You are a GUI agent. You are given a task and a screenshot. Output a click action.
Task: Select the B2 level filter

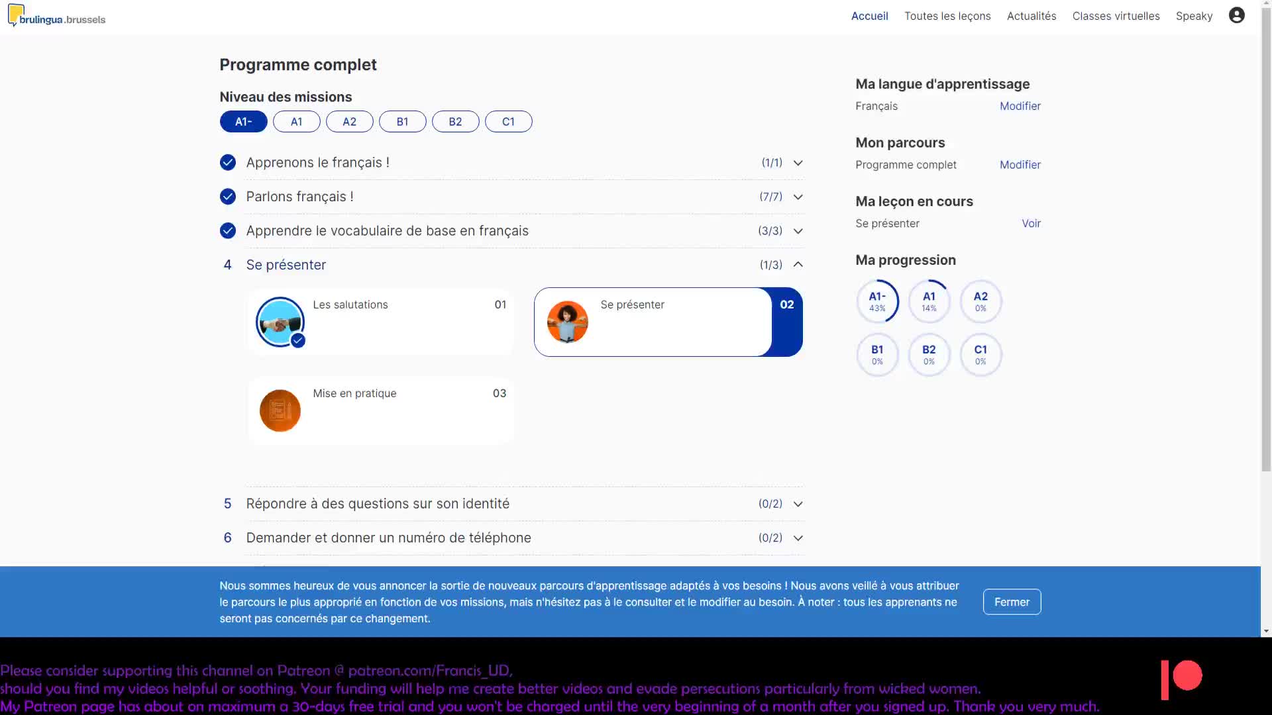tap(455, 122)
